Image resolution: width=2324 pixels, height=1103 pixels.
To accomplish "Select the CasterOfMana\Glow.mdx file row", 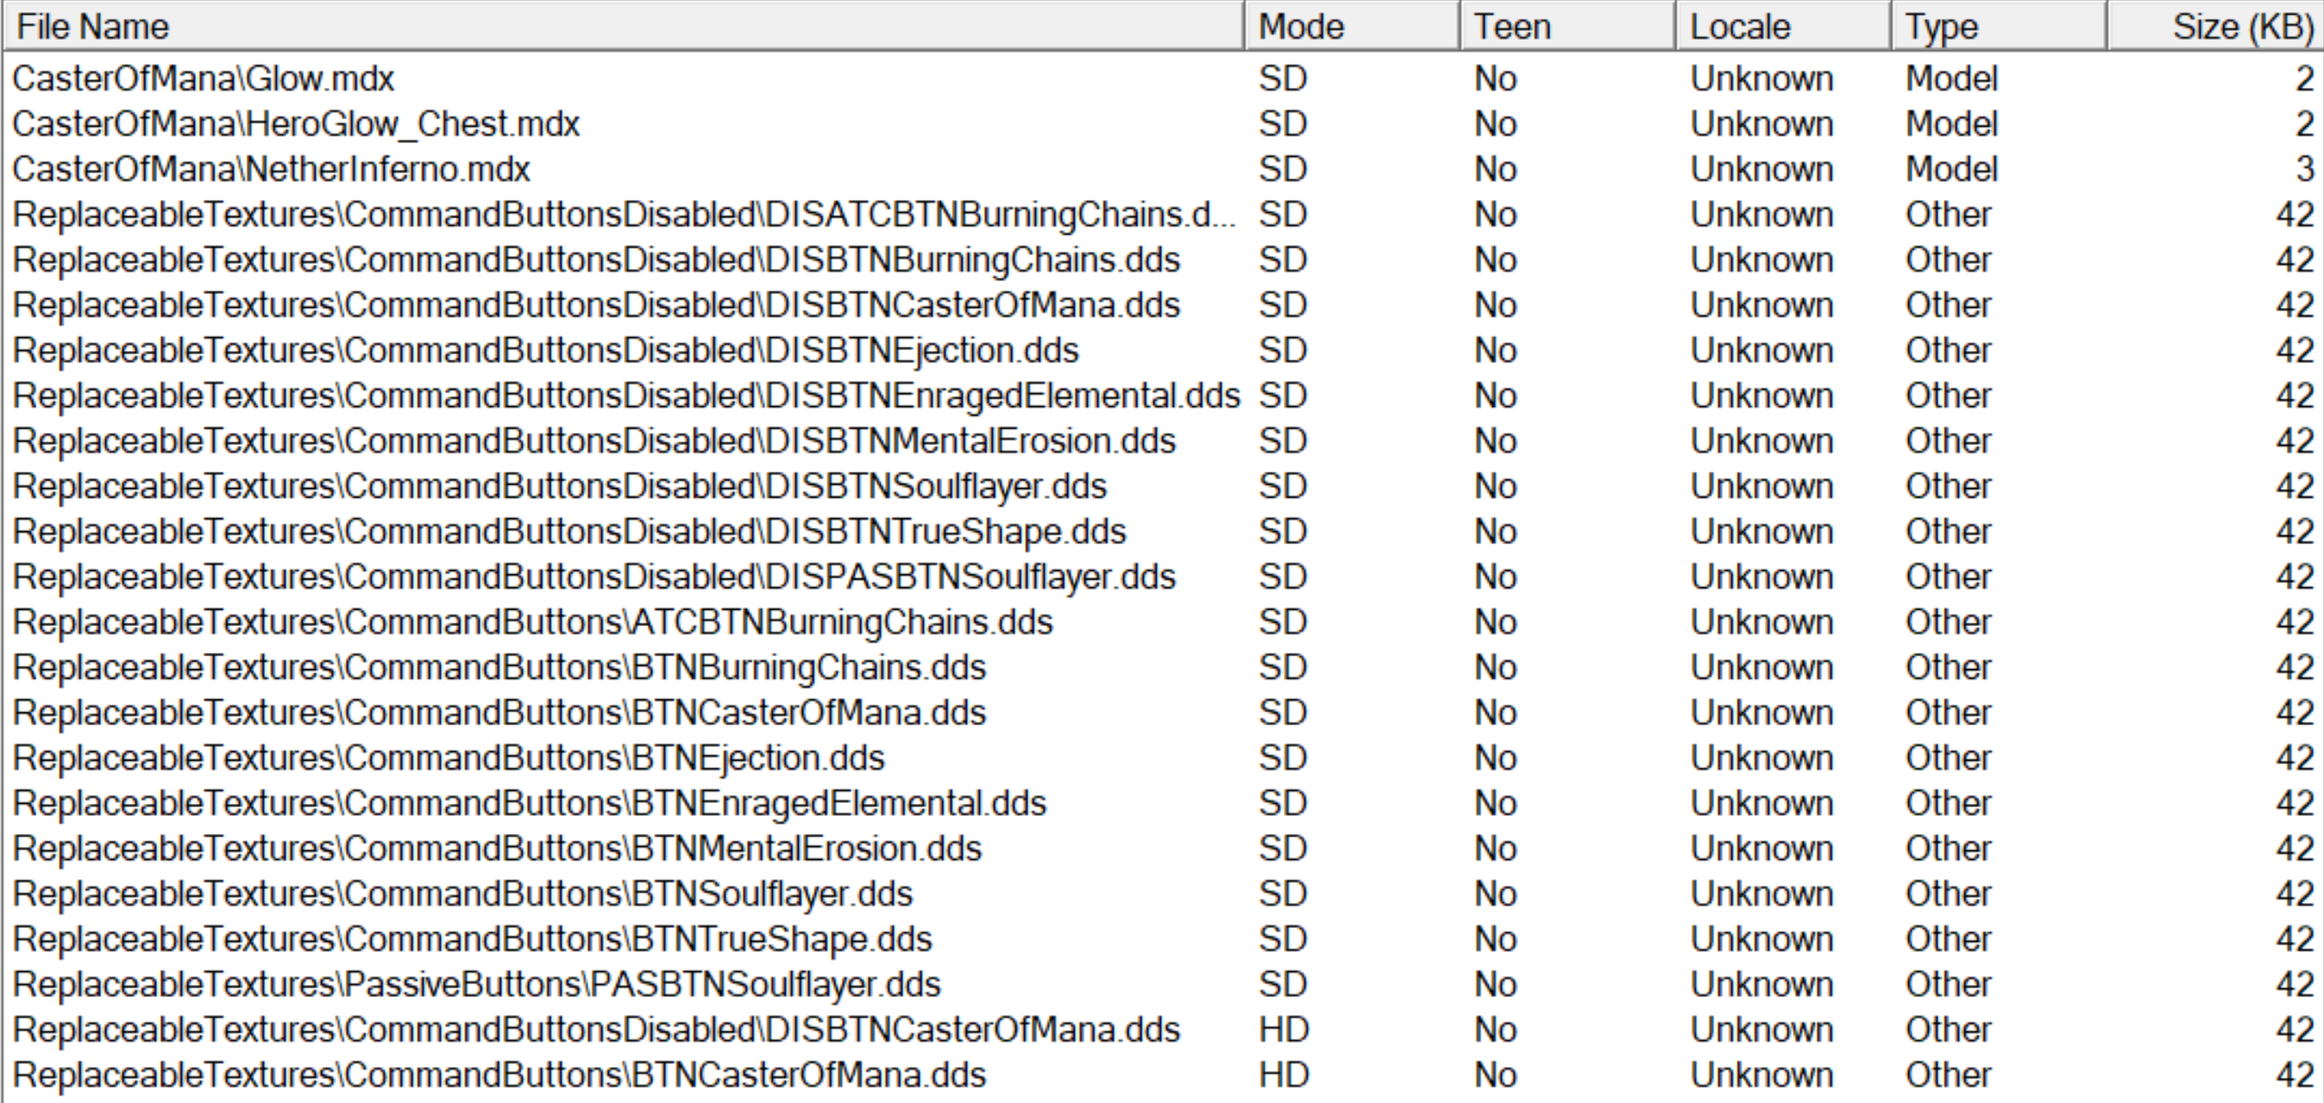I will coord(204,78).
